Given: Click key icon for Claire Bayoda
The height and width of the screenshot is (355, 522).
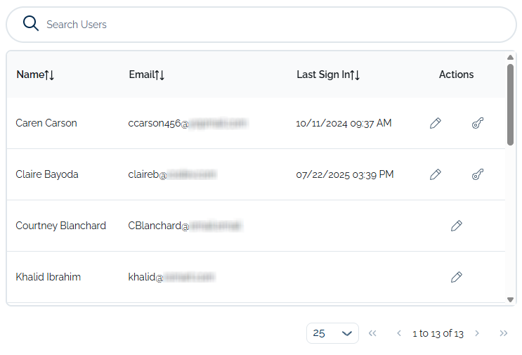Looking at the screenshot, I should [478, 174].
